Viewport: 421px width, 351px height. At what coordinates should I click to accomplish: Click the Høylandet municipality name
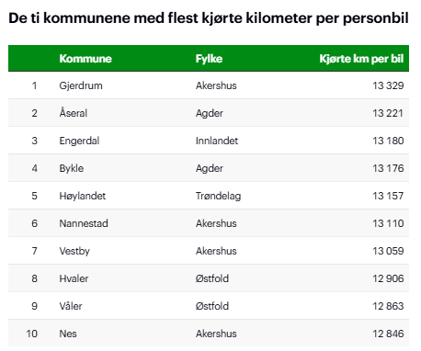click(x=83, y=196)
